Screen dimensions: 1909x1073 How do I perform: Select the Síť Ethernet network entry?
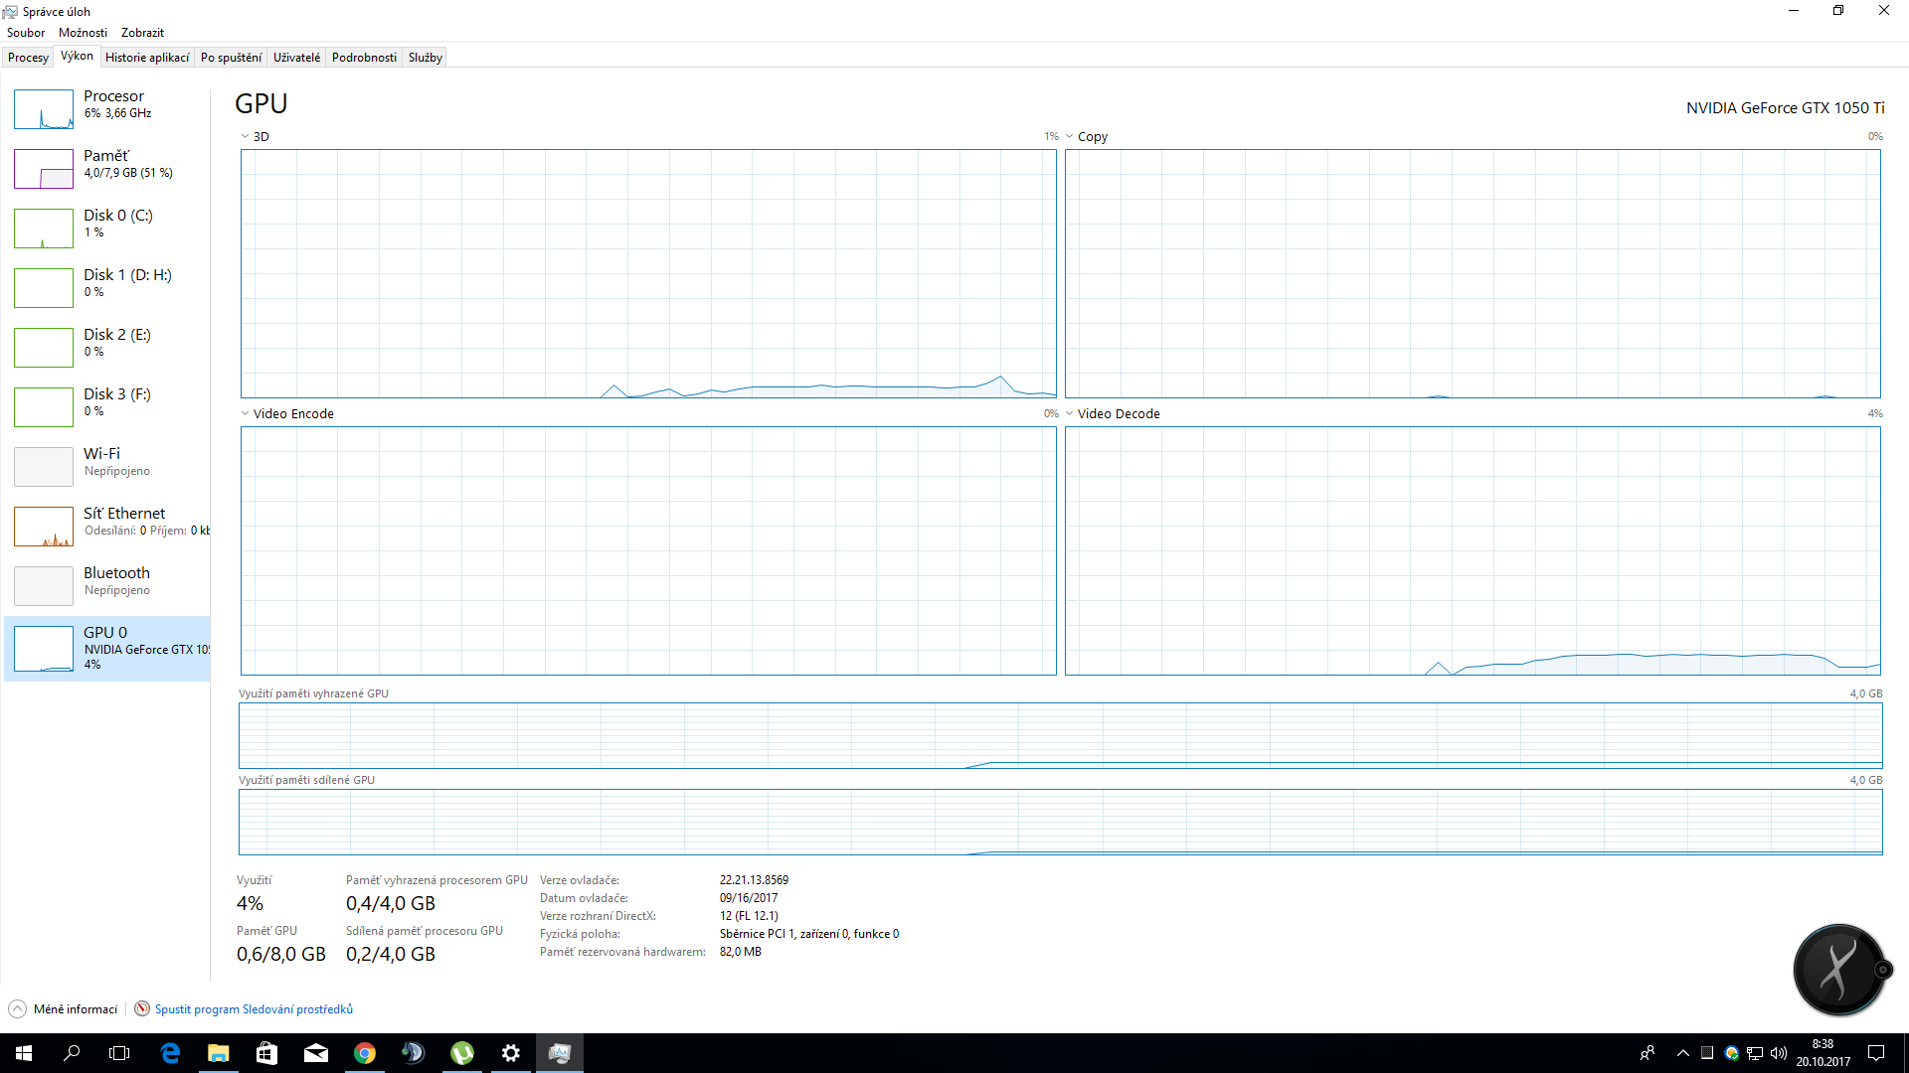124,514
